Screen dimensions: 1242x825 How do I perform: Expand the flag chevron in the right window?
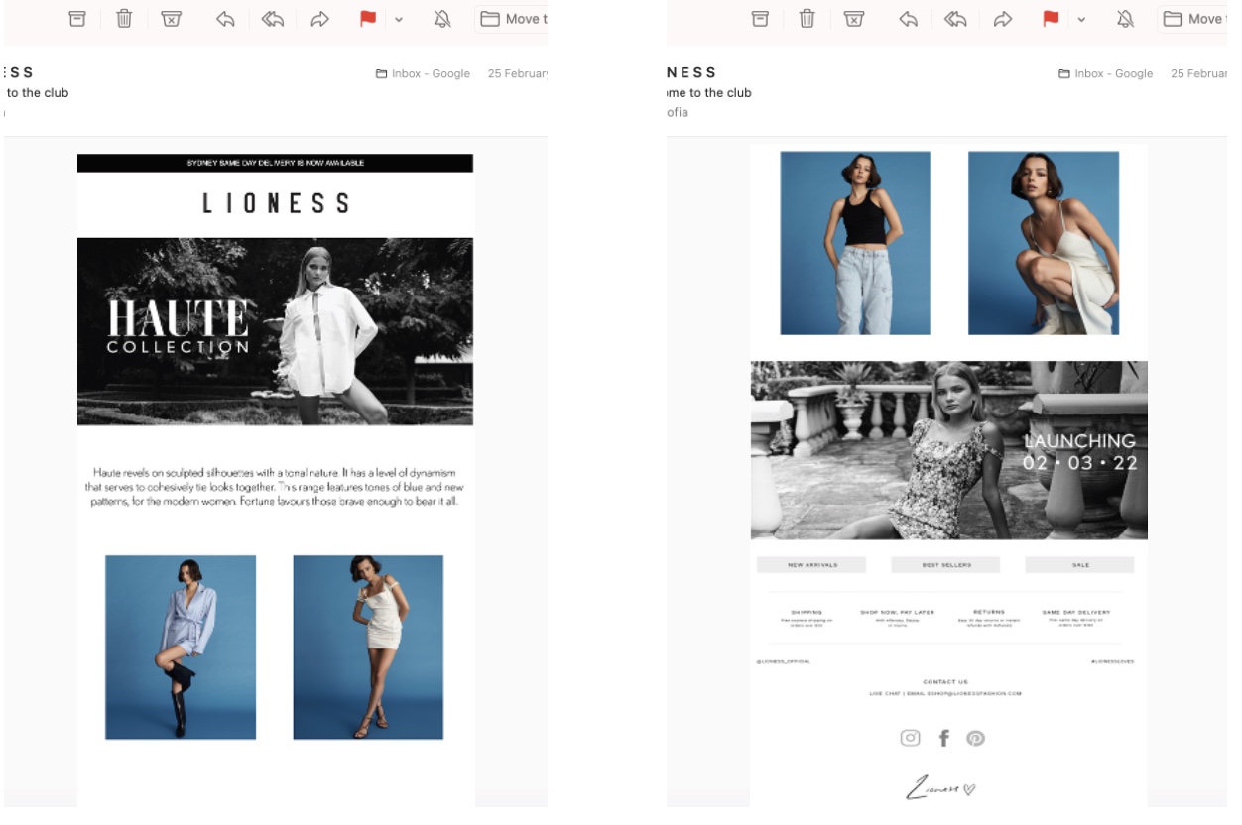pyautogui.click(x=1082, y=19)
